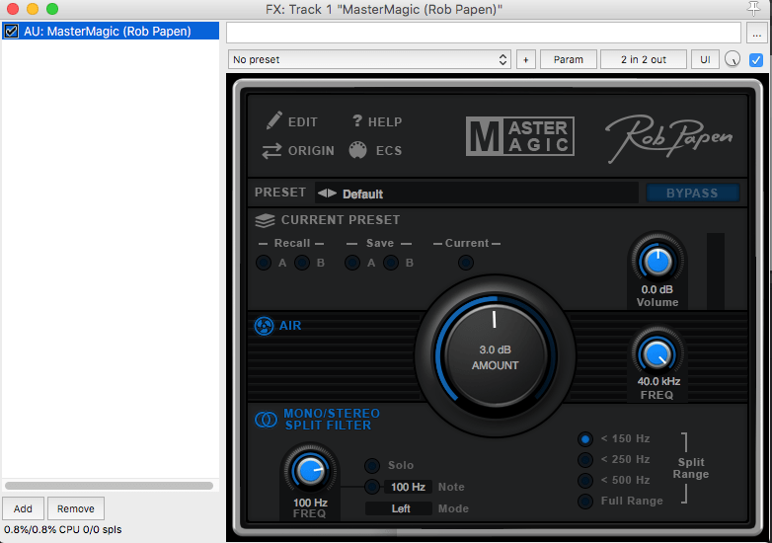This screenshot has height=543, width=772.
Task: Click the wet/dry mix knob icon
Action: click(x=733, y=59)
